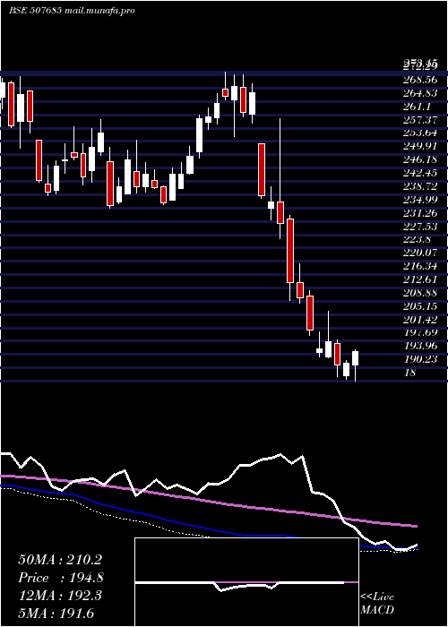Select the 205.15 axis label

click(419, 306)
